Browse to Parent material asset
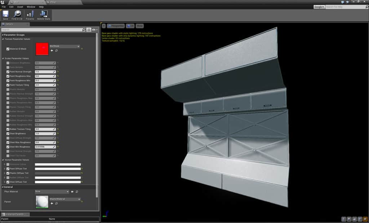This screenshot has height=223, width=369. click(x=57, y=204)
